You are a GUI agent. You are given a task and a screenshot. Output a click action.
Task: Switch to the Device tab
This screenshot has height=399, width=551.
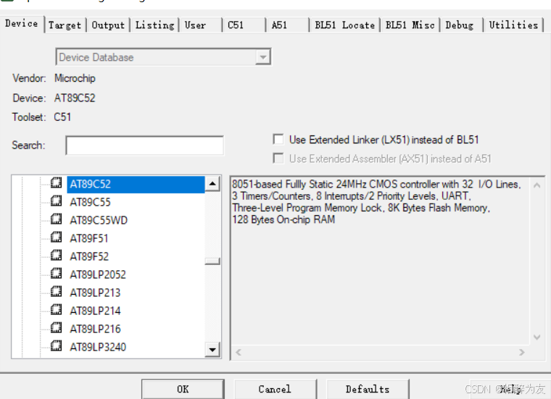(22, 24)
